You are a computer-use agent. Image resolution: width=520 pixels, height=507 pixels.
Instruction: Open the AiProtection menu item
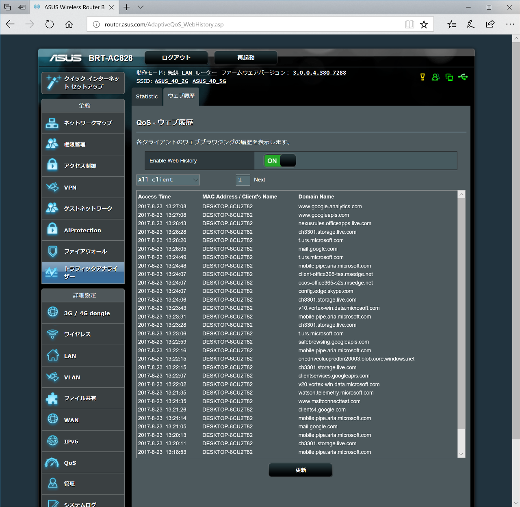coord(83,230)
